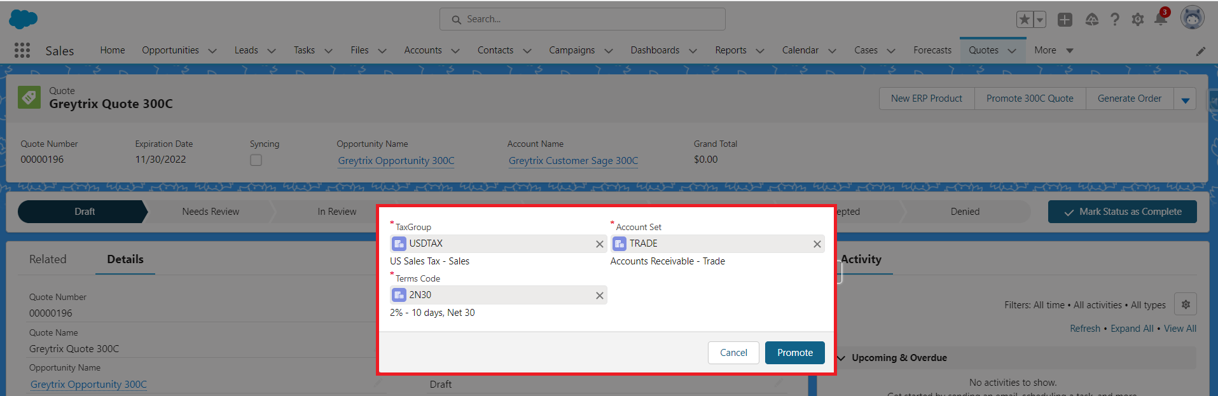Go to the Home tab

(113, 50)
